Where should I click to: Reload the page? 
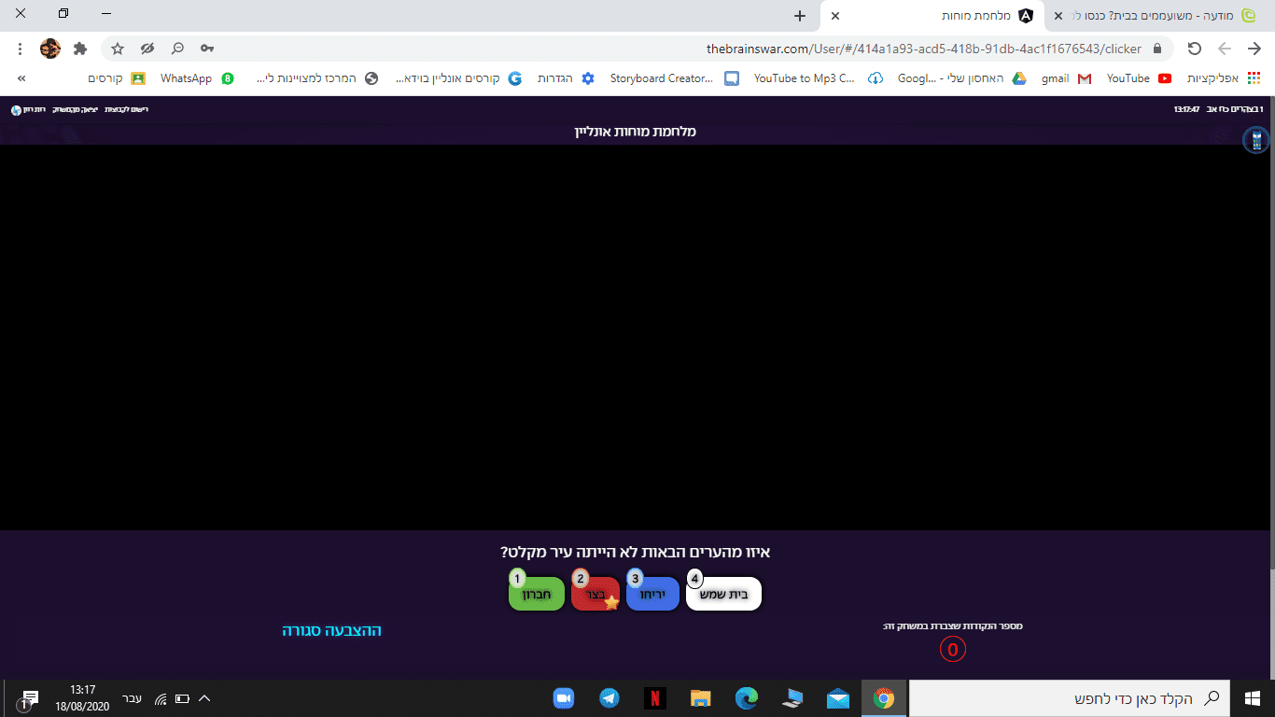(1194, 49)
